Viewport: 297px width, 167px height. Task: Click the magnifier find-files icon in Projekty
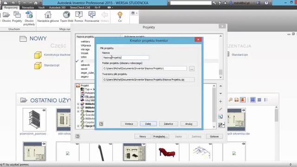[220, 117]
